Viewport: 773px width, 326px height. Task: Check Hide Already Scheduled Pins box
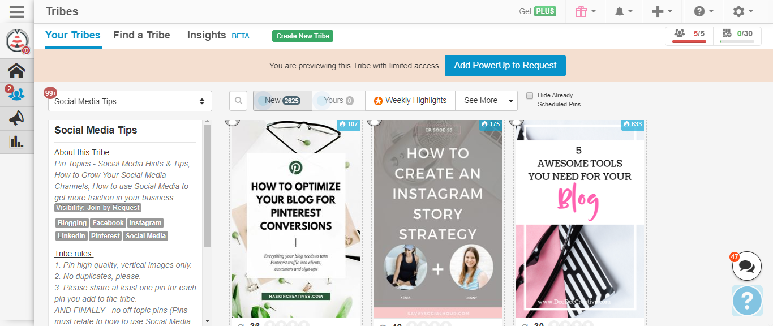coord(530,96)
